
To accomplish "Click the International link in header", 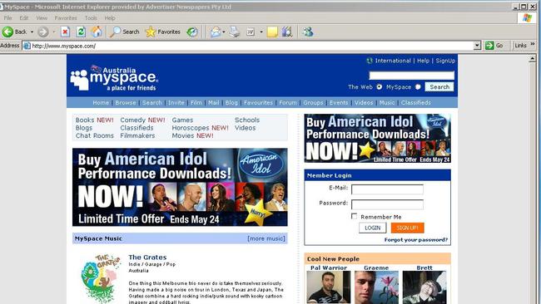I will coord(393,61).
